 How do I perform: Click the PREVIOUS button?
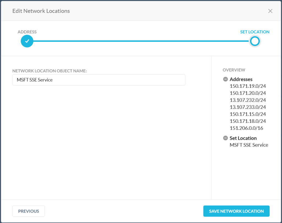coord(28,211)
